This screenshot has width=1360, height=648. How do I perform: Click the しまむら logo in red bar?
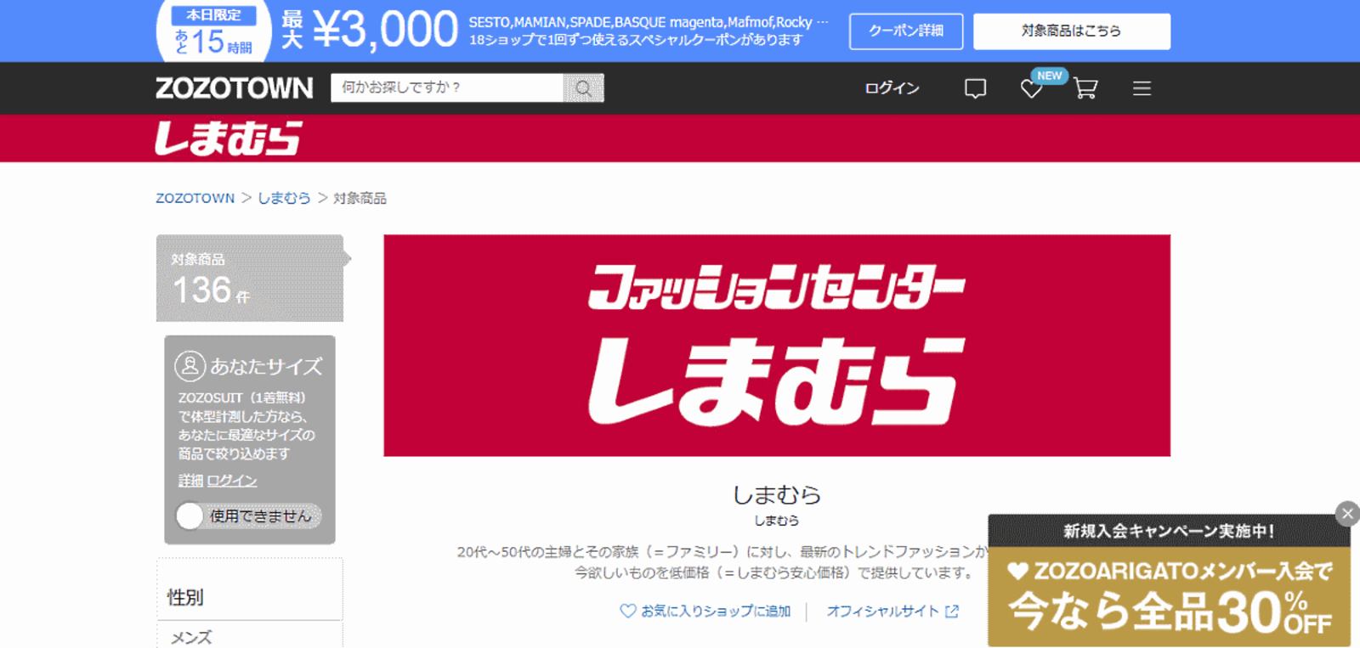229,138
